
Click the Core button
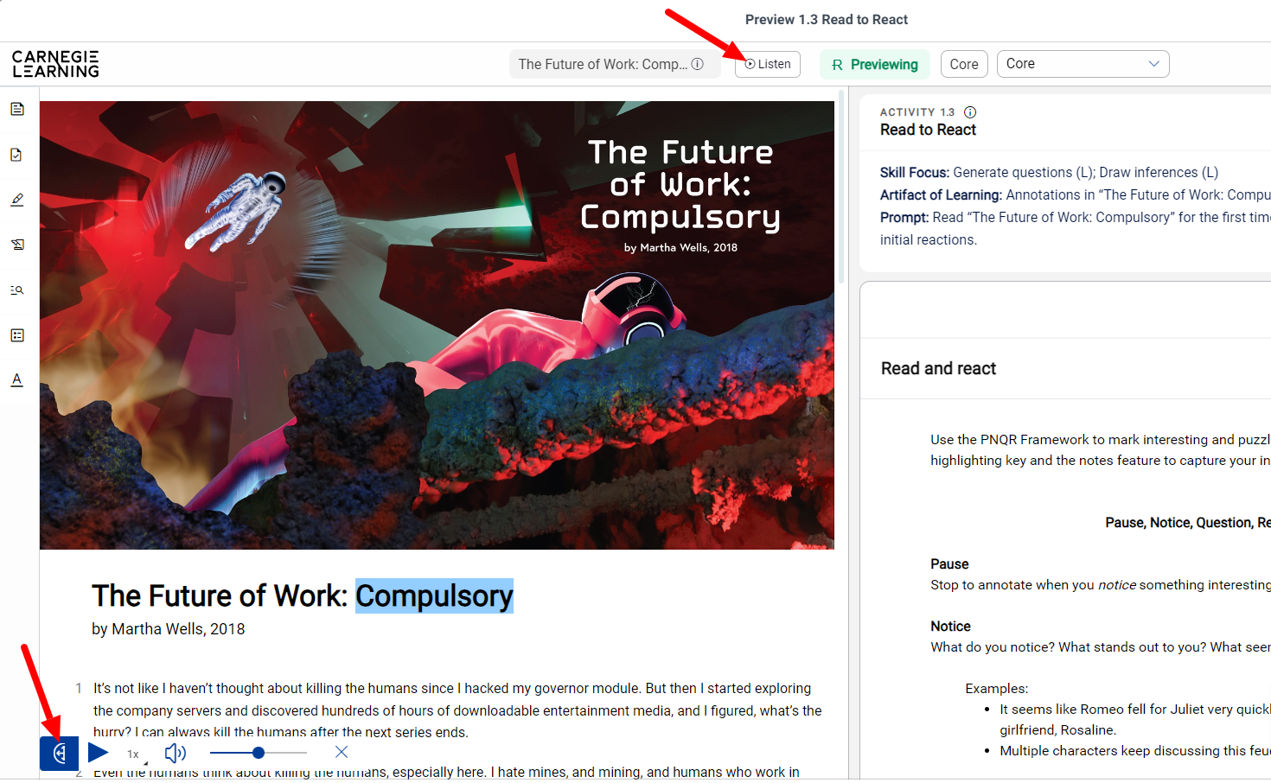(964, 64)
